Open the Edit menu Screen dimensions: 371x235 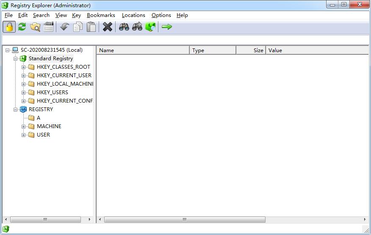23,15
